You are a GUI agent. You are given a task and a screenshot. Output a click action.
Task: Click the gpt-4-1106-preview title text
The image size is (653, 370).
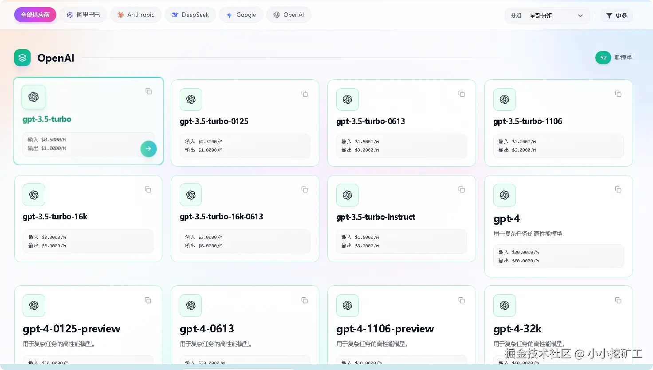tap(385, 329)
